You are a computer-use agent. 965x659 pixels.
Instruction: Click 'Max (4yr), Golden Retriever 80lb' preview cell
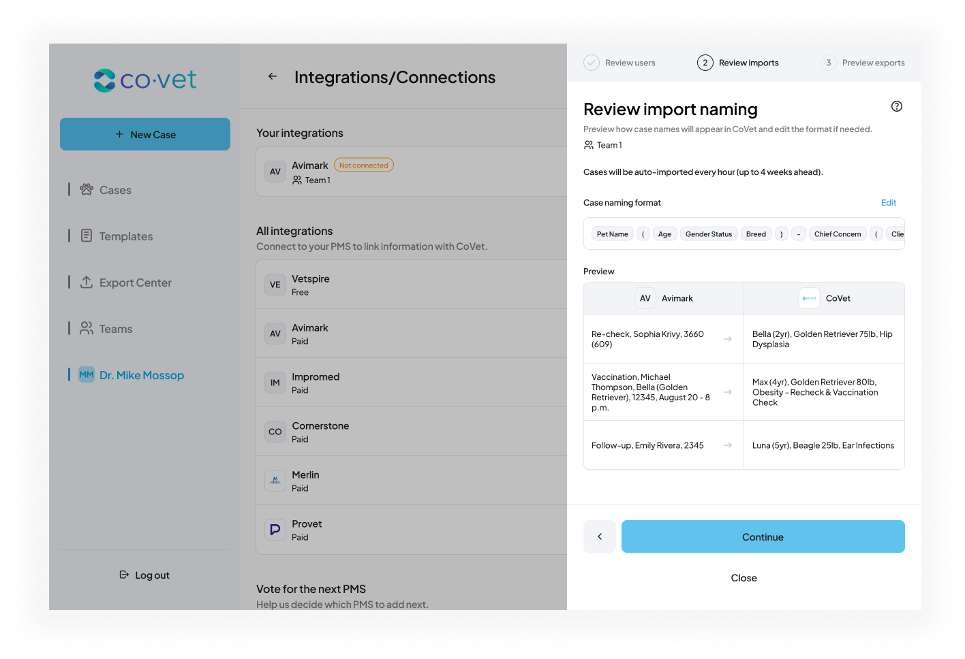[x=824, y=392]
